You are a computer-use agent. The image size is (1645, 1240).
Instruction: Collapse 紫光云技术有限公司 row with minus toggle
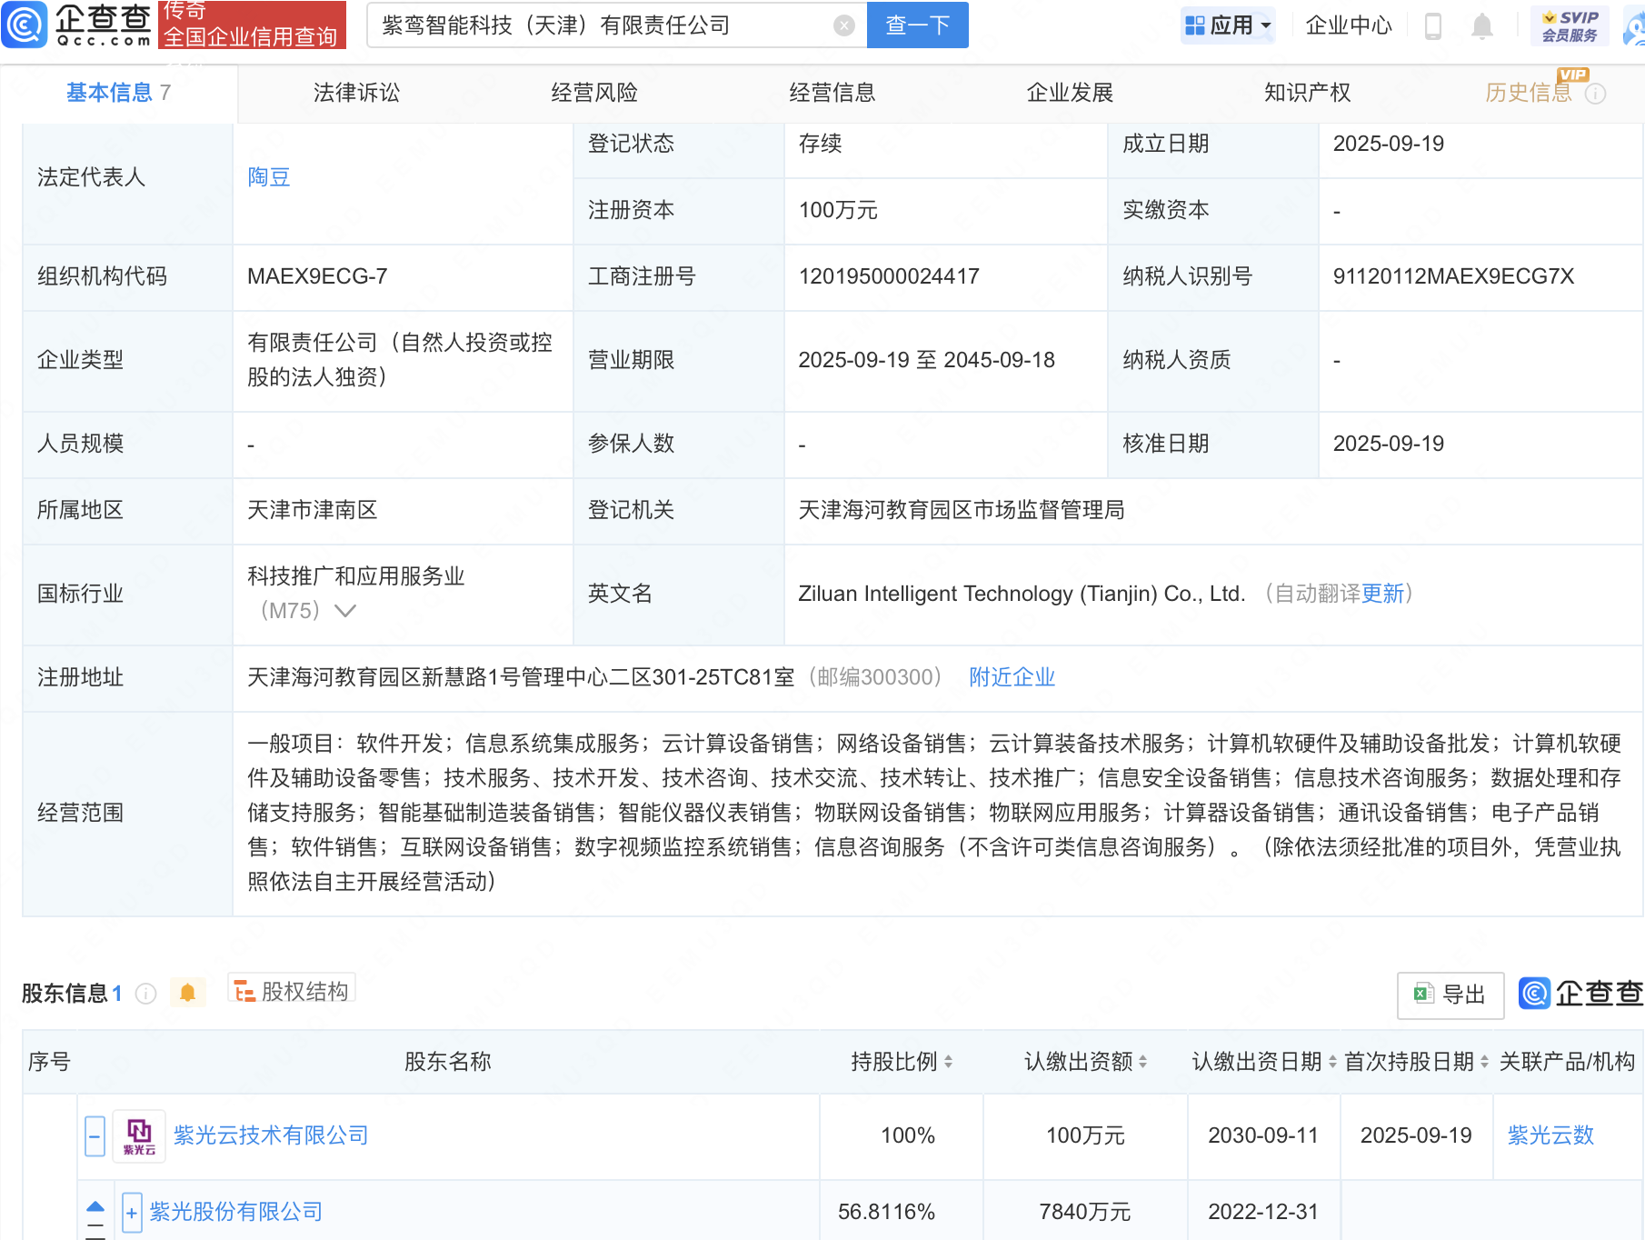tap(94, 1135)
